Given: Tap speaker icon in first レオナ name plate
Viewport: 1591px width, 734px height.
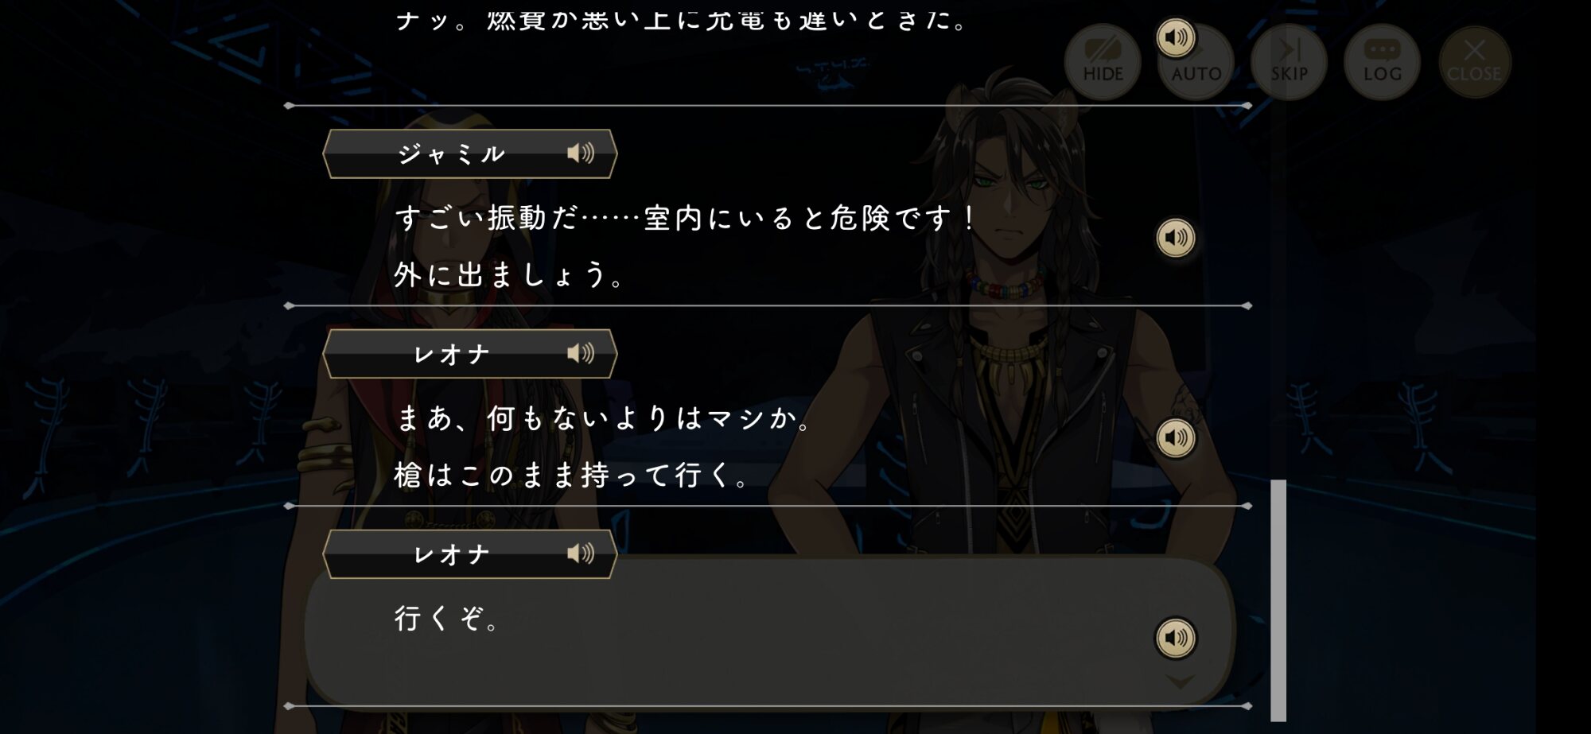Looking at the screenshot, I should (581, 353).
